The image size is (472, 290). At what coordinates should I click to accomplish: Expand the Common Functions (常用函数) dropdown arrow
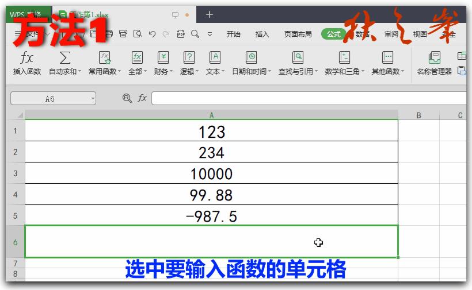pos(120,71)
